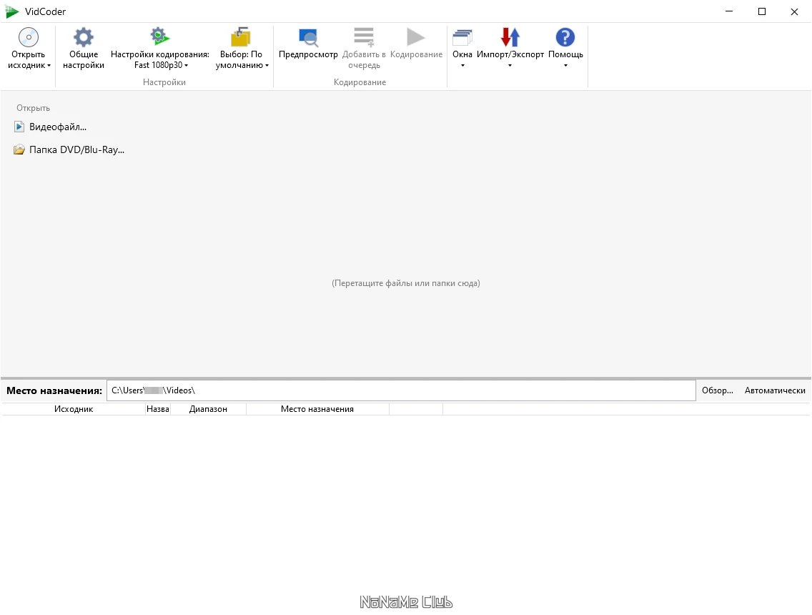812x615 pixels.
Task: Click the Кодирование group label under toolbar
Action: click(360, 82)
